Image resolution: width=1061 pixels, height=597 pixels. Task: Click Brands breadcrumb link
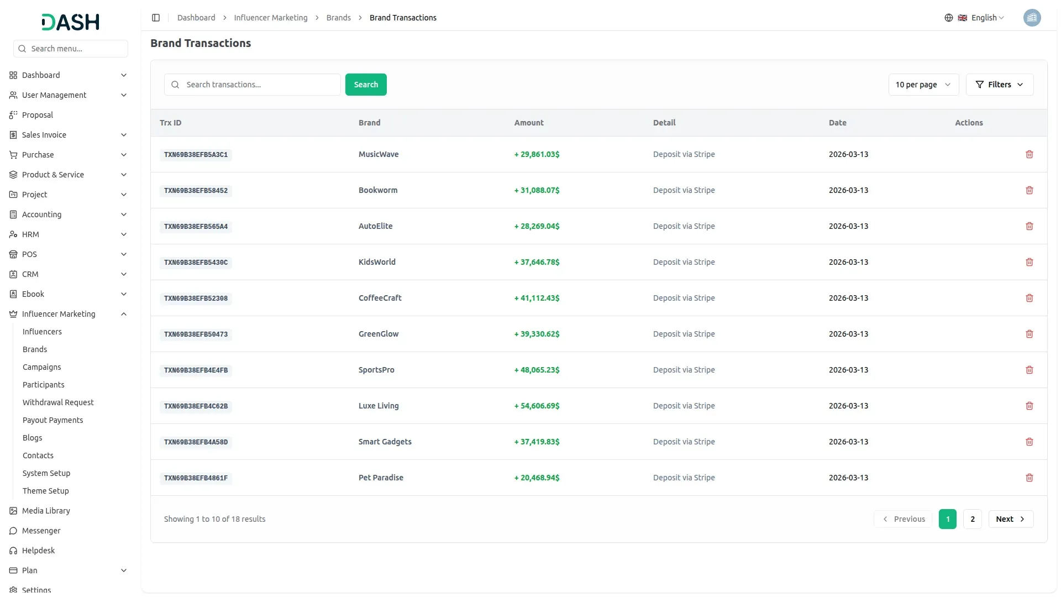(338, 18)
